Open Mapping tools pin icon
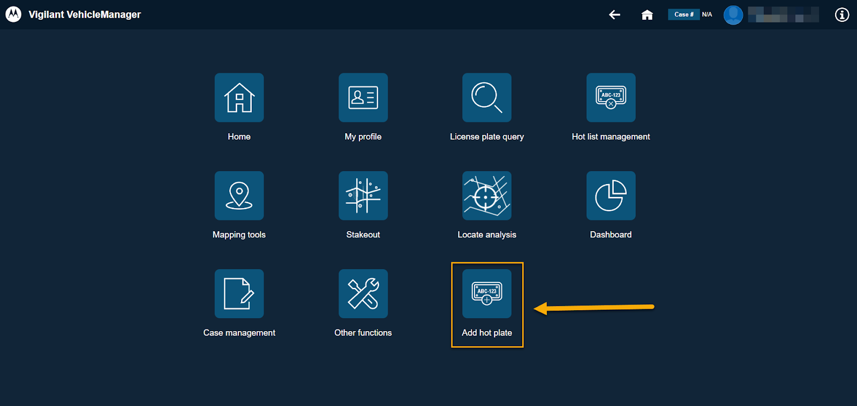 [239, 195]
